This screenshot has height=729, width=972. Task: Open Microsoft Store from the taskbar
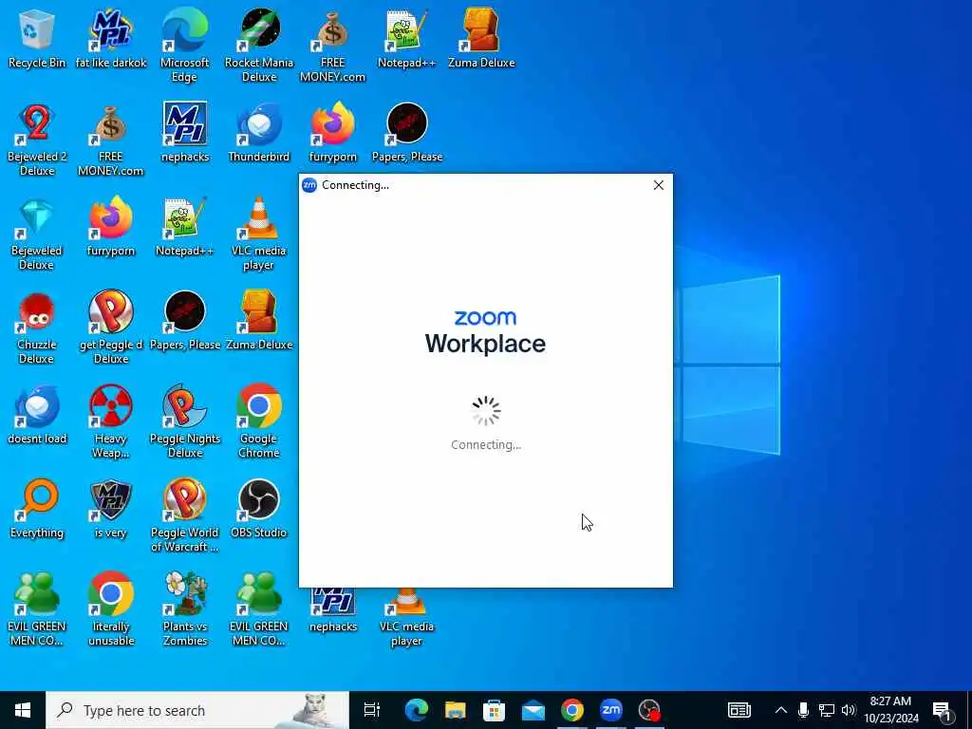click(494, 710)
